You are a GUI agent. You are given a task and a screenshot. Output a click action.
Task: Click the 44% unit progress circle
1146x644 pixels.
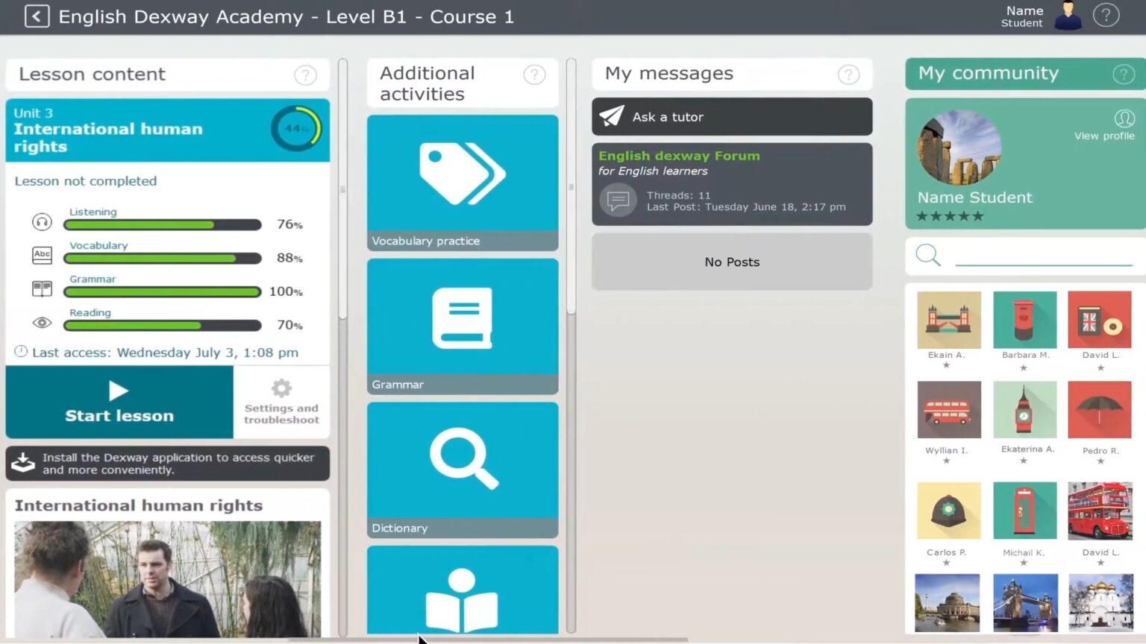[x=296, y=129]
